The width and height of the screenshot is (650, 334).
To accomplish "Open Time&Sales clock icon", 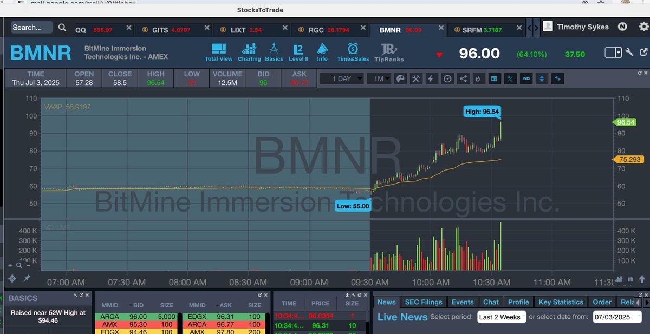I will tap(353, 52).
